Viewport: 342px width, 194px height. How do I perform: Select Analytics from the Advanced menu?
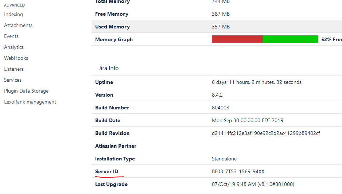tap(14, 47)
